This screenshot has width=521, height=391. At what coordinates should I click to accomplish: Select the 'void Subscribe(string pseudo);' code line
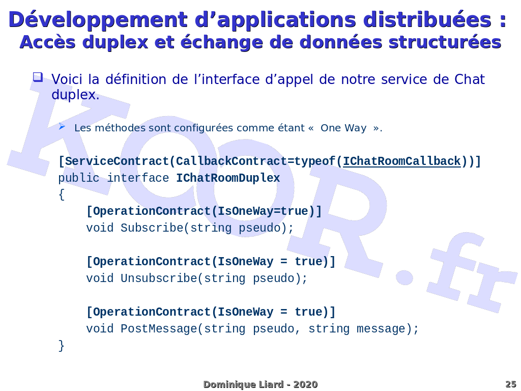tap(190, 228)
